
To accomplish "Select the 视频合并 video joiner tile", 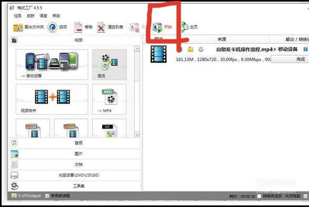I will pos(52,99).
